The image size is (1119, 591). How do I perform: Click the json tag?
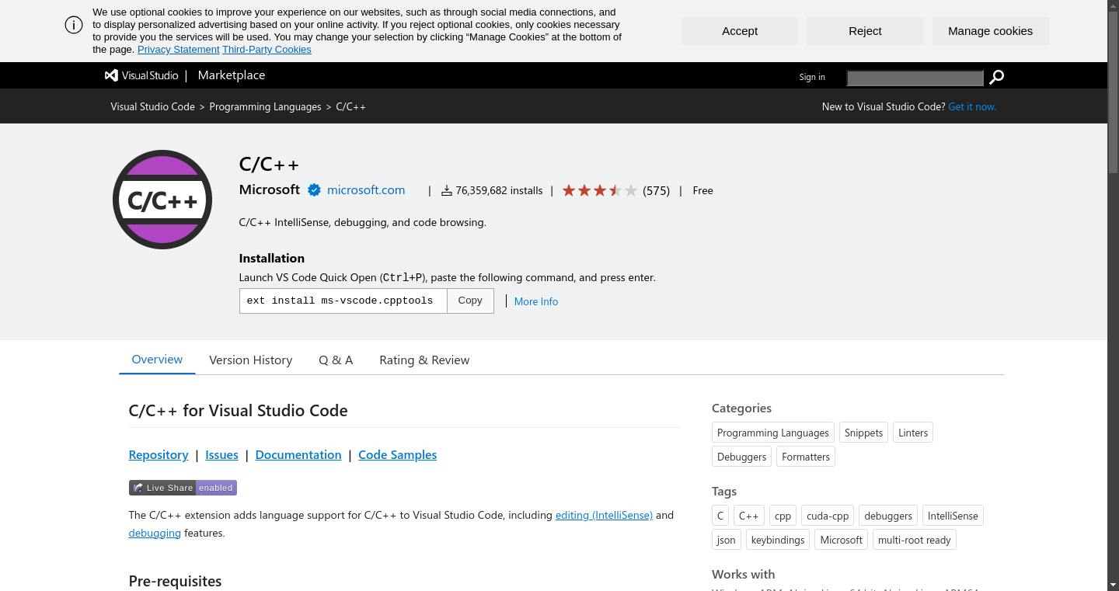click(x=727, y=540)
